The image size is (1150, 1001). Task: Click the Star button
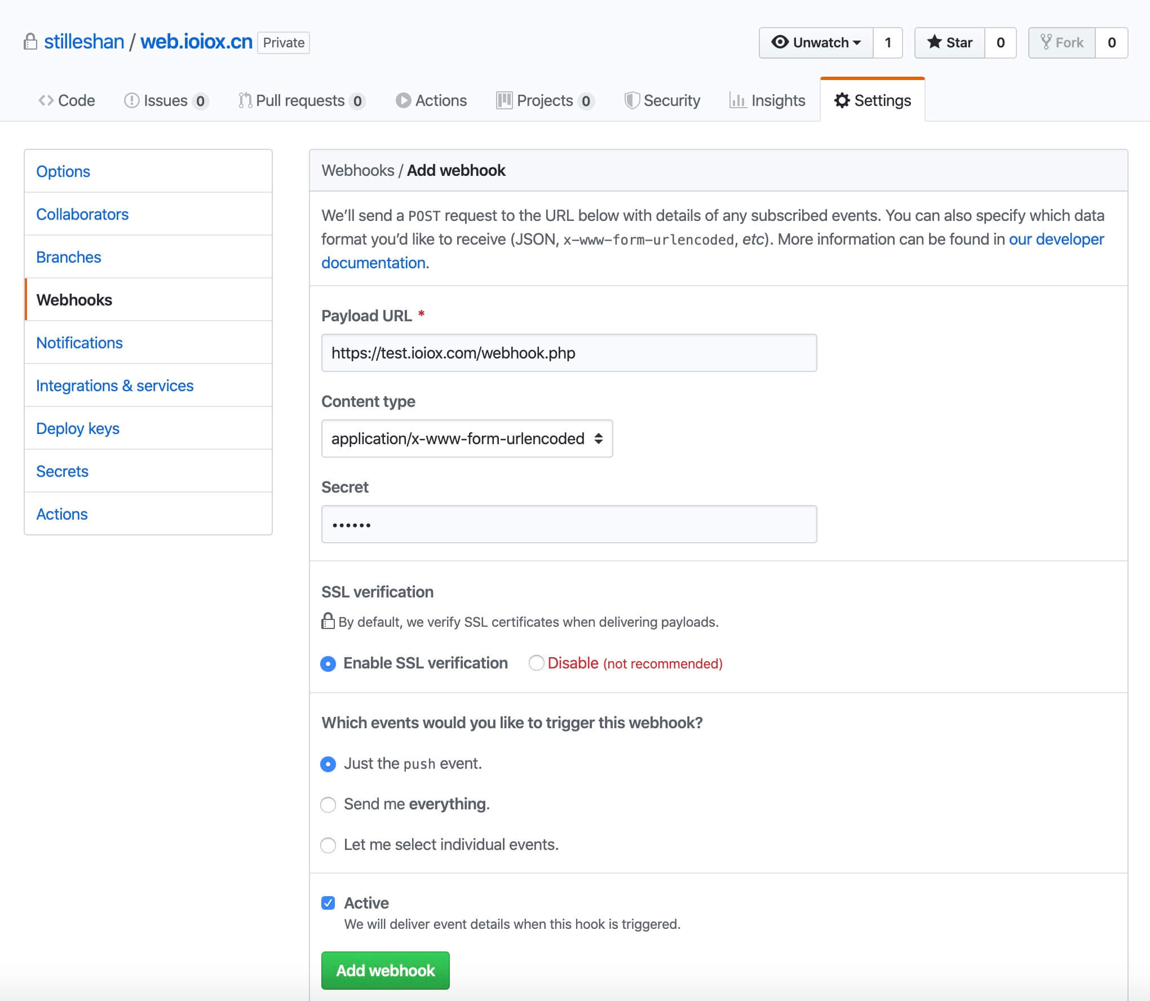pos(950,42)
